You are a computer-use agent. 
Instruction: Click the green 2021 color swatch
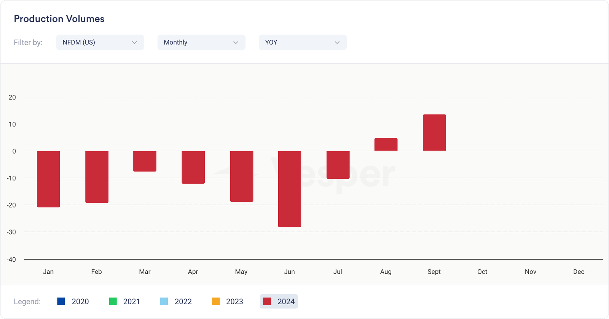(x=113, y=302)
